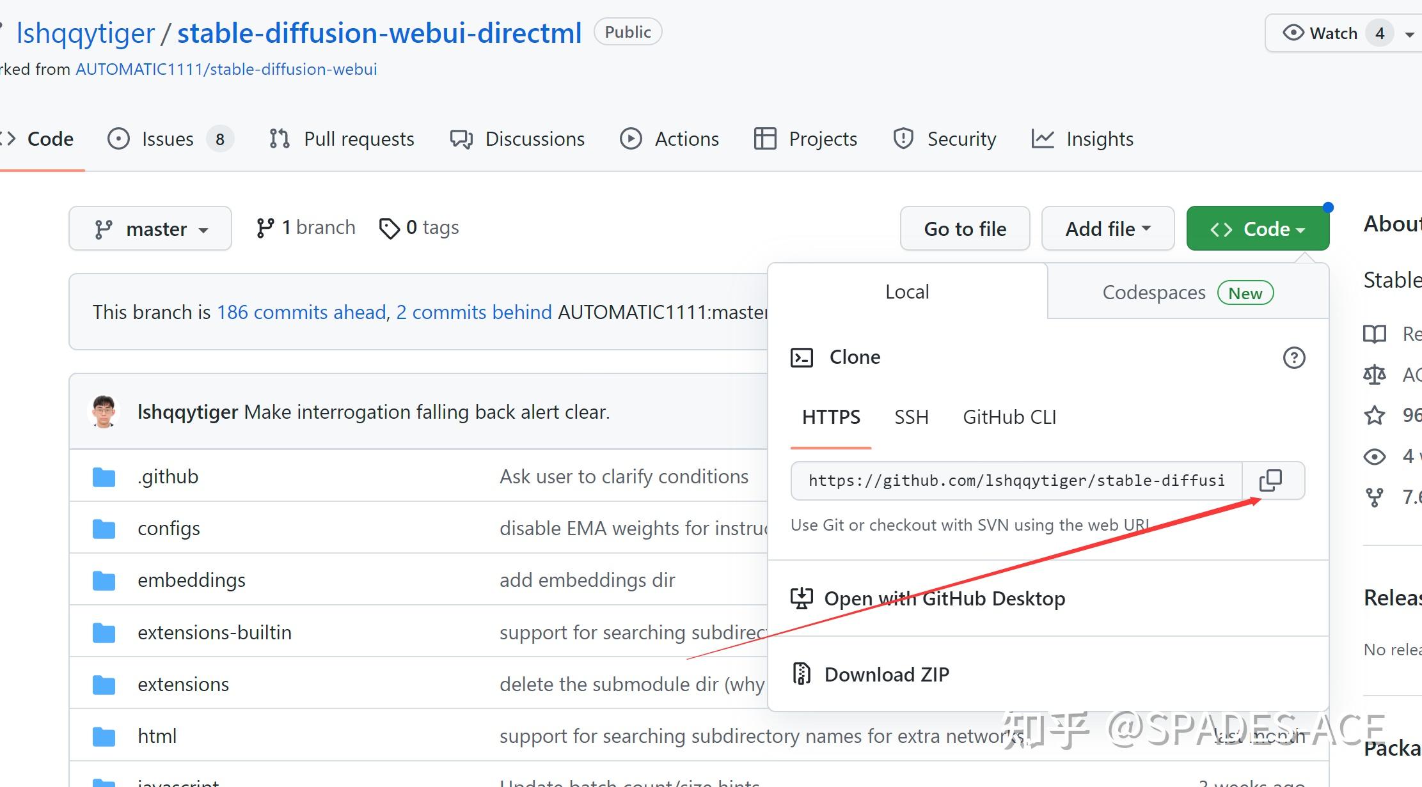Screen dimensions: 1422x787
Task: Click the tags label icon
Action: 390,228
